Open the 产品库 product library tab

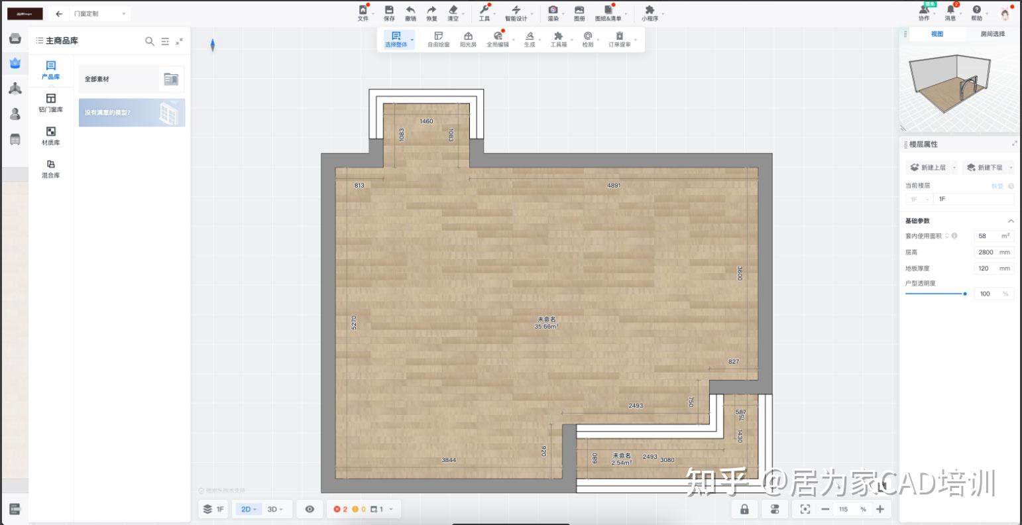coord(51,70)
